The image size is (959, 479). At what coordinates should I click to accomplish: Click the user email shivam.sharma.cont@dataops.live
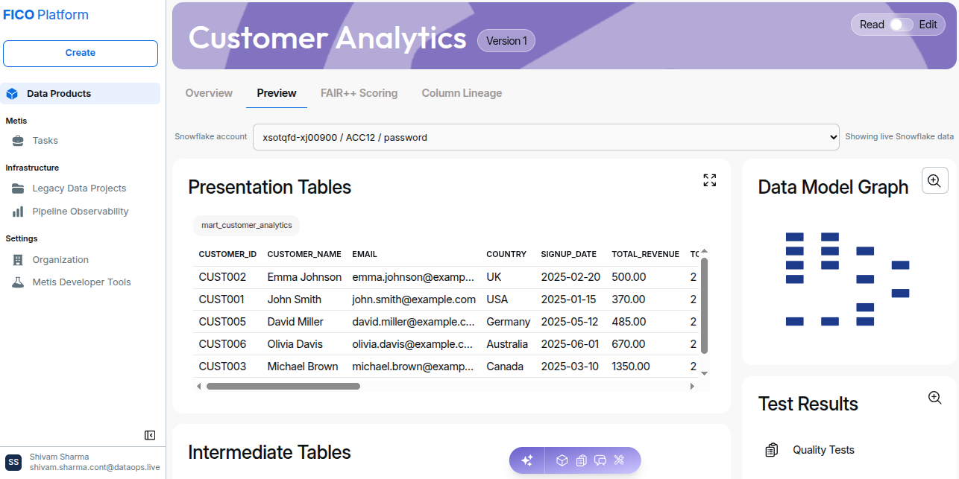(95, 468)
